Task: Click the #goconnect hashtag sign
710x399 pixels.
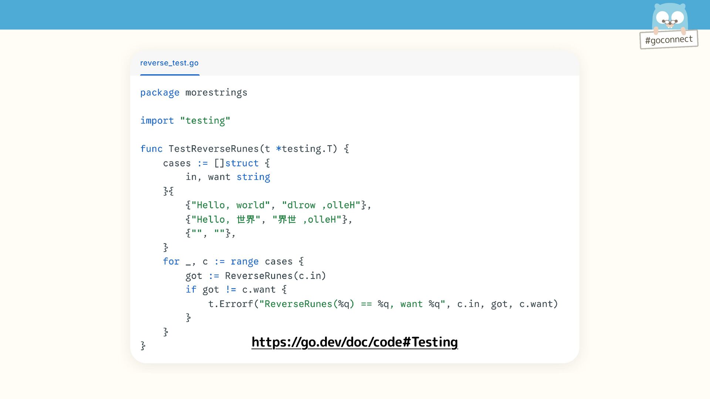Action: [x=669, y=40]
